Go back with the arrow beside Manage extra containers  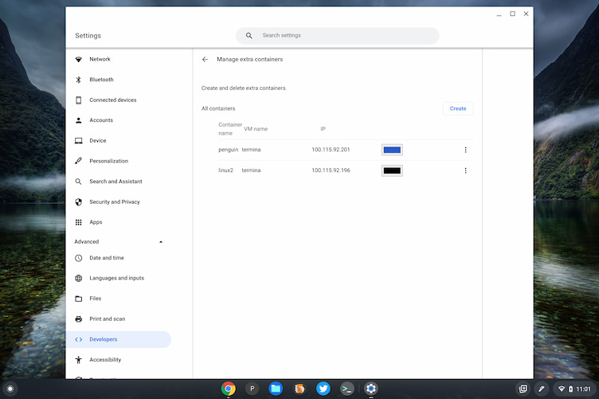click(206, 59)
